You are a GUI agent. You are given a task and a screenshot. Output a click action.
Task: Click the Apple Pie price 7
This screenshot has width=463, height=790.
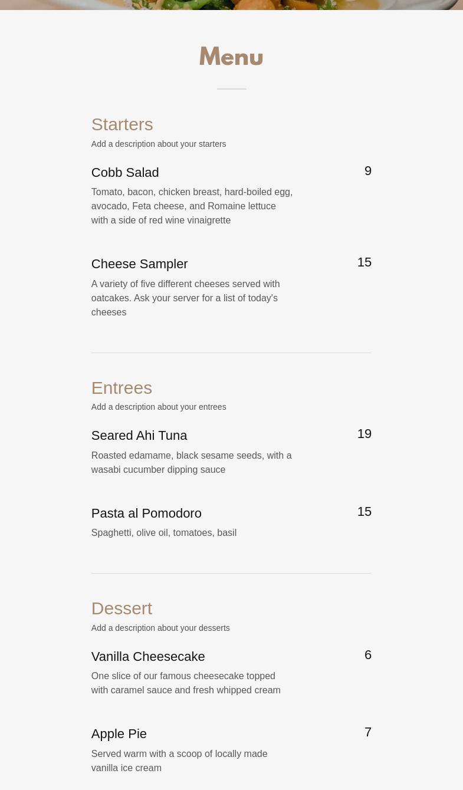[x=368, y=732]
